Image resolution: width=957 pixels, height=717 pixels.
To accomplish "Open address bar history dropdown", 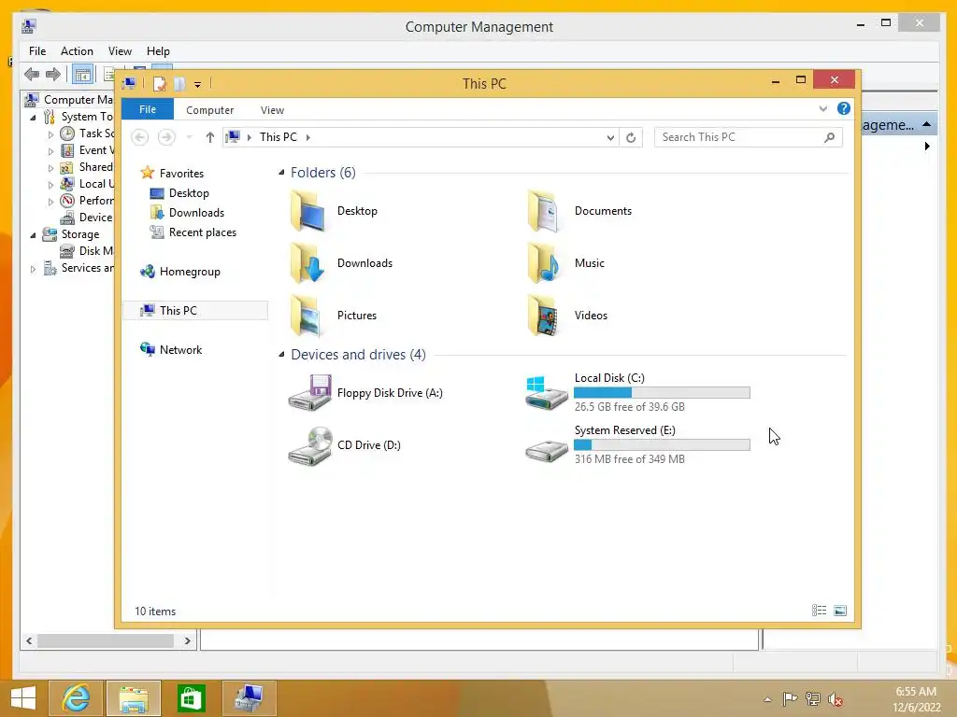I will (610, 138).
